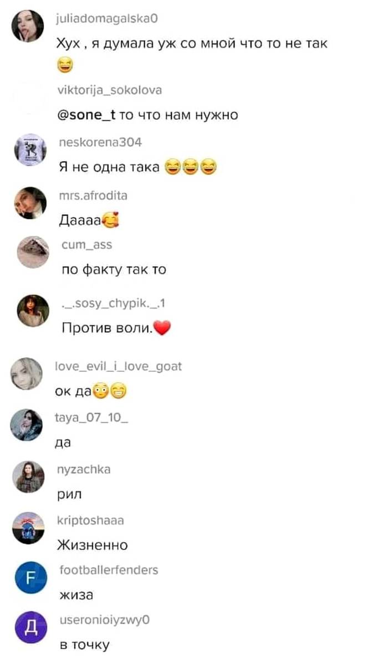Open mrs.afrodita profile photo

30,203
